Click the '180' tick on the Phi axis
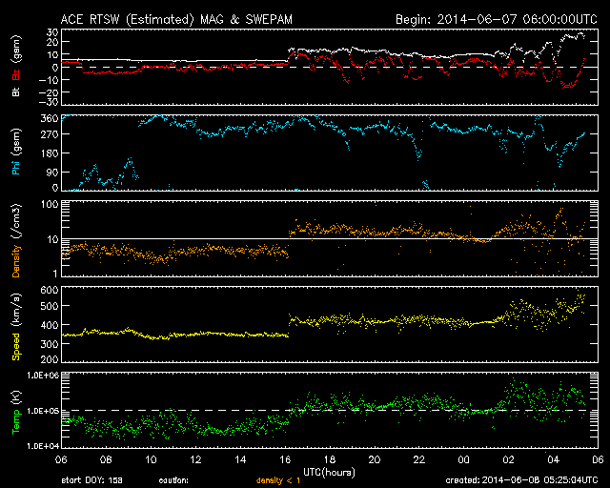The height and width of the screenshot is (488, 610). pyautogui.click(x=50, y=153)
